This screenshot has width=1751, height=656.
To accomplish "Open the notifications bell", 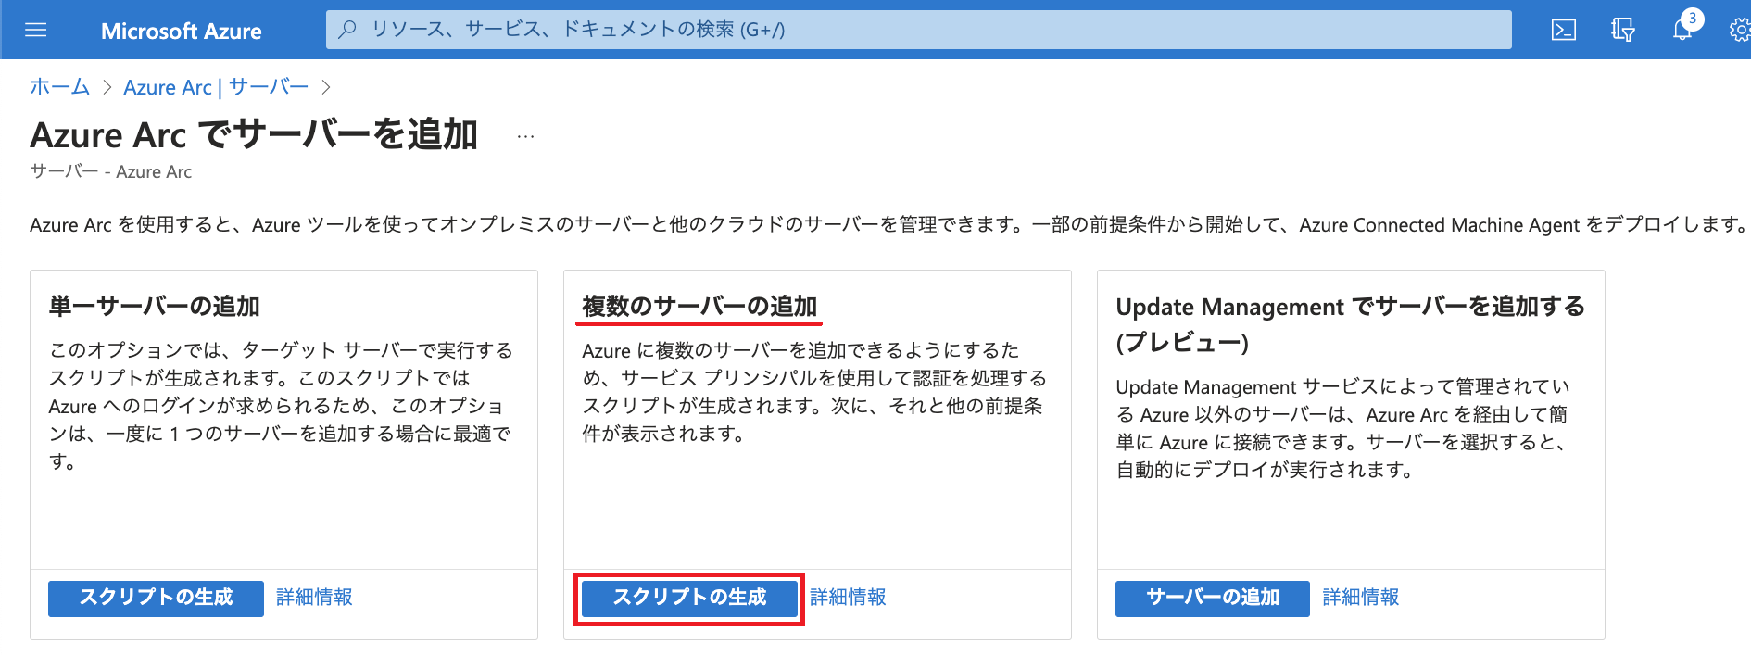I will point(1682,30).
